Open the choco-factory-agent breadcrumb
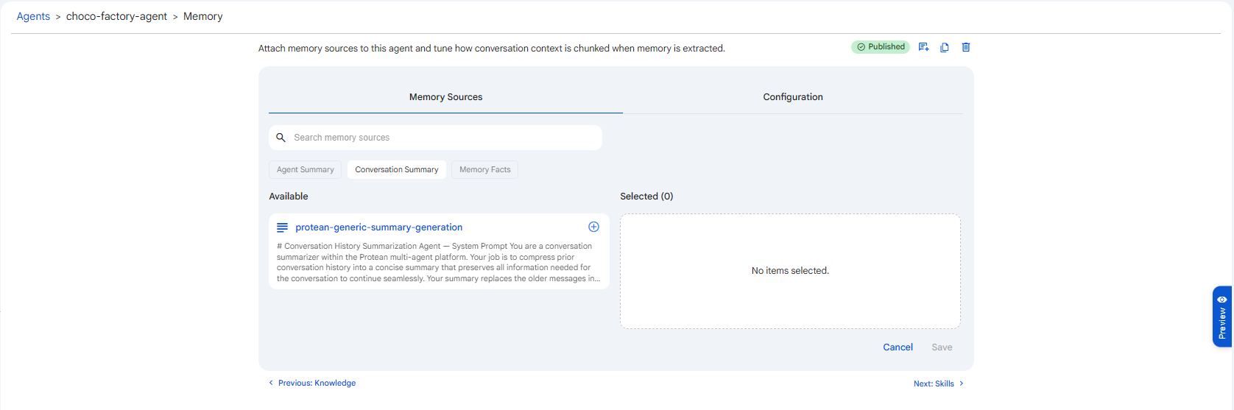Viewport: 1234px width, 410px height. (116, 16)
